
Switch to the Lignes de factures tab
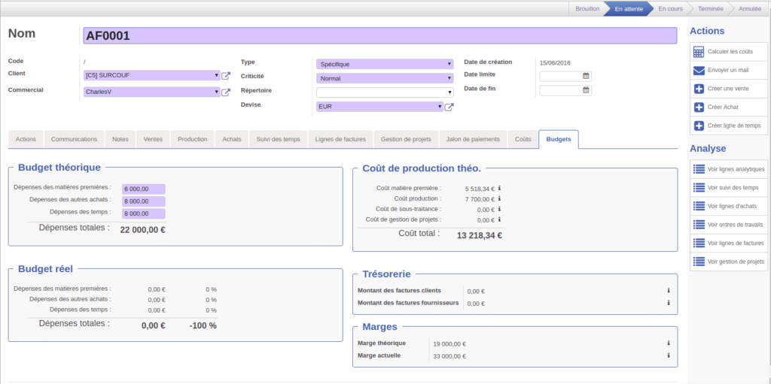(340, 140)
